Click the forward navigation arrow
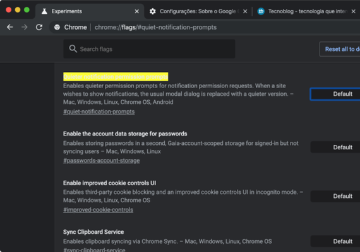 (25, 27)
